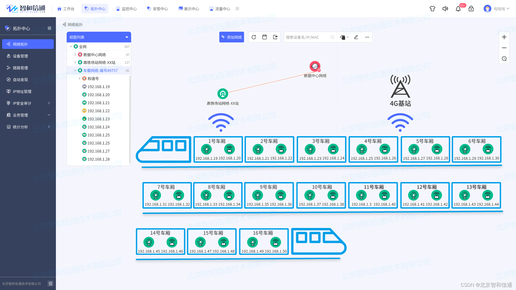Screen dimensions: 516x290
Task: Select 设备管理 in the sidebar
Action: coord(20,56)
